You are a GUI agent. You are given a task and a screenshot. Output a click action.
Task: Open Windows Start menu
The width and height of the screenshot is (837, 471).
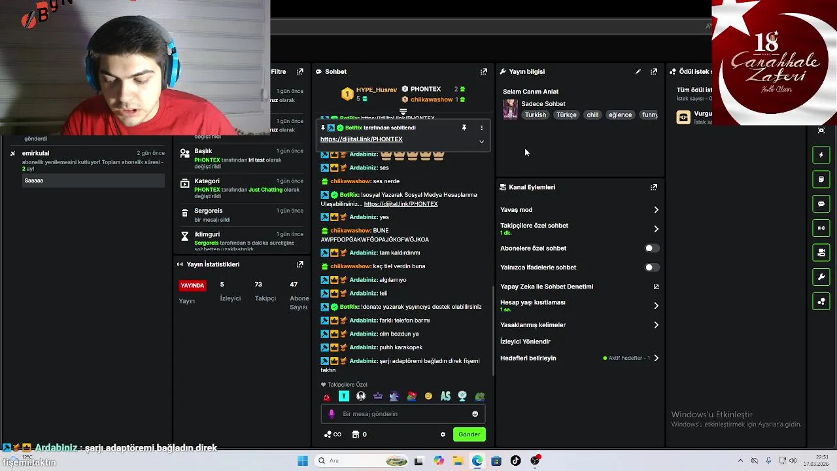click(303, 461)
